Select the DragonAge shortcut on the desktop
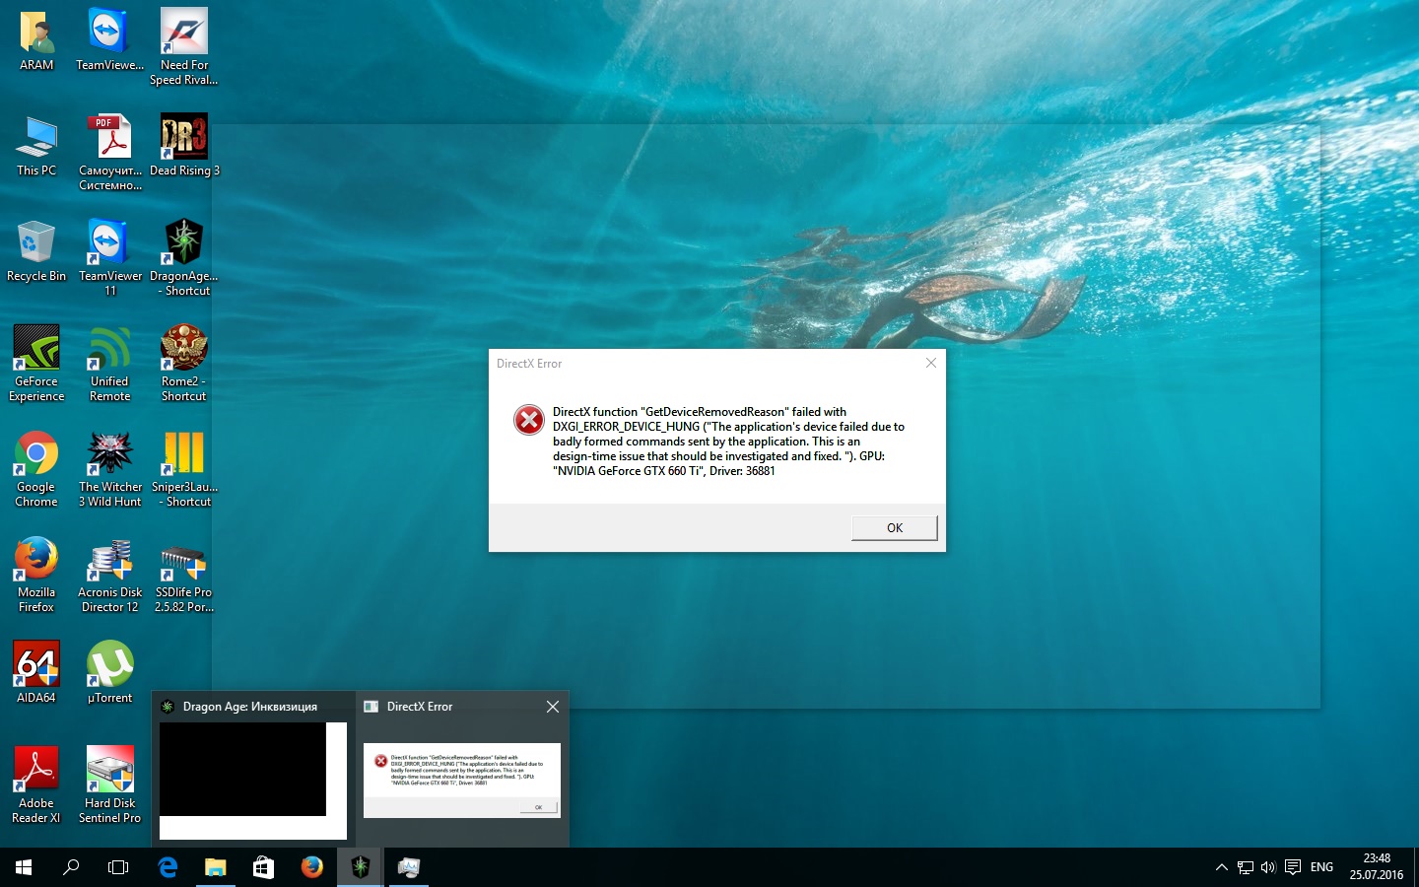Image resolution: width=1419 pixels, height=887 pixels. (x=184, y=258)
